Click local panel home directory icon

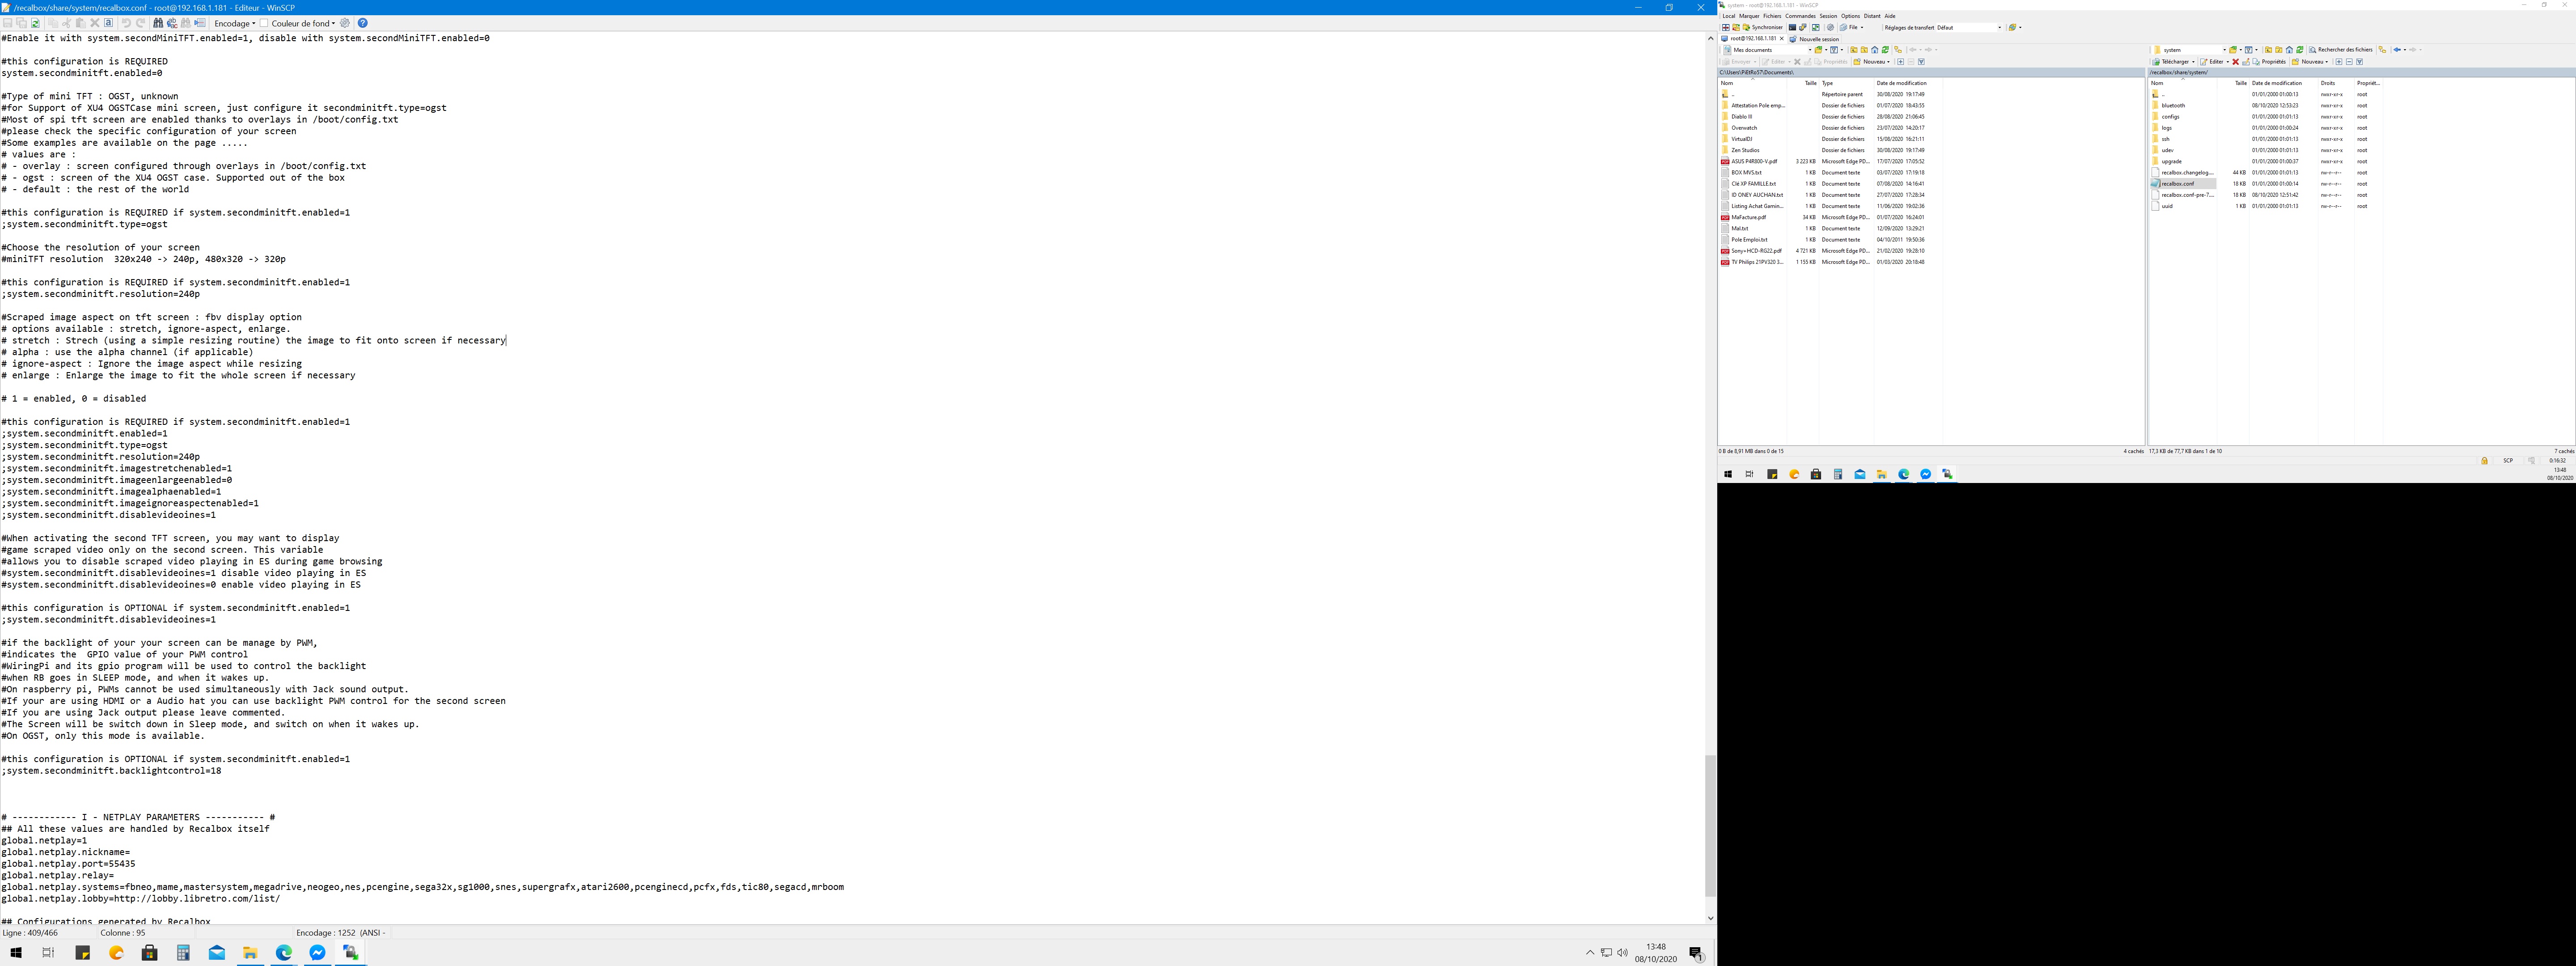tap(1875, 50)
